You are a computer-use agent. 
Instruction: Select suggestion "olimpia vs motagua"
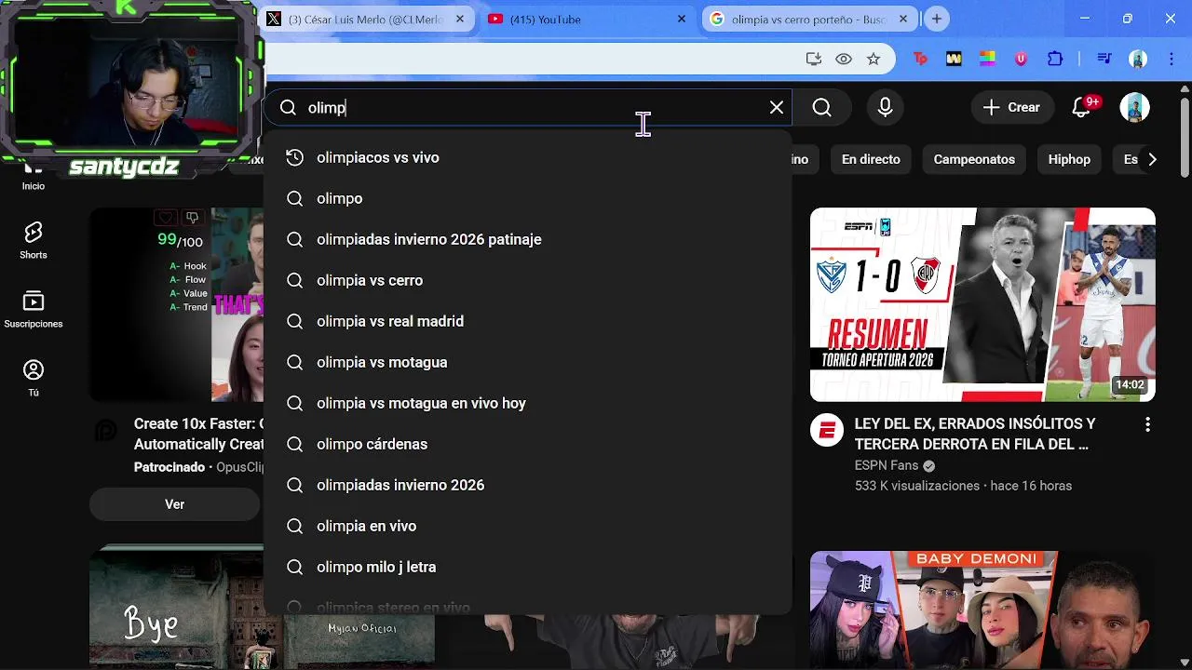click(527, 362)
